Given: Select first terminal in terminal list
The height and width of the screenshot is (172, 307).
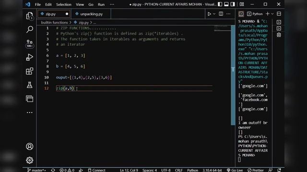Looking at the screenshot, I should click(279, 22).
